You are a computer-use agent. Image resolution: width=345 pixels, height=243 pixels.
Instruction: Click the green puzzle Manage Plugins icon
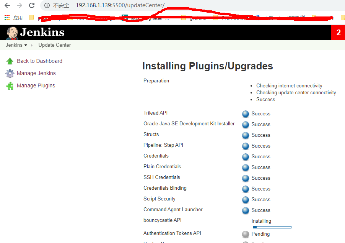[10, 86]
